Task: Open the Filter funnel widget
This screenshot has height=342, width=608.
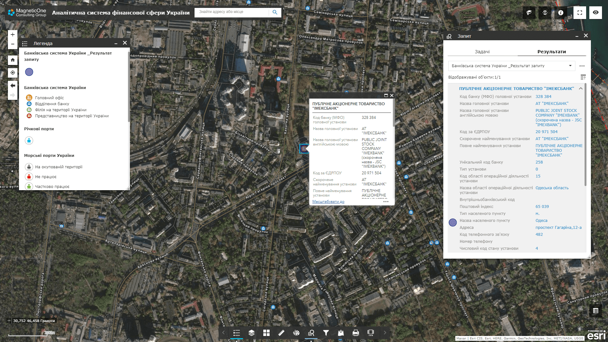Action: (x=326, y=333)
